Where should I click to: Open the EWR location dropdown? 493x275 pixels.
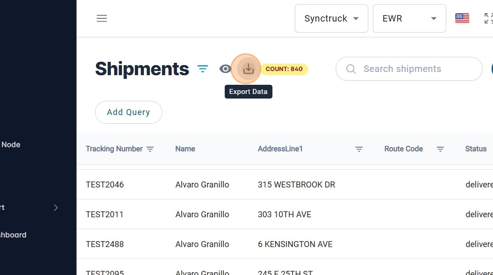coord(409,19)
